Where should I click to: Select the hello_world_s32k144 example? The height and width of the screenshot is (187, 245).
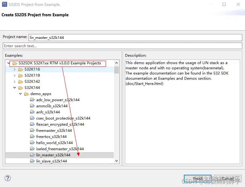[x=54, y=143]
